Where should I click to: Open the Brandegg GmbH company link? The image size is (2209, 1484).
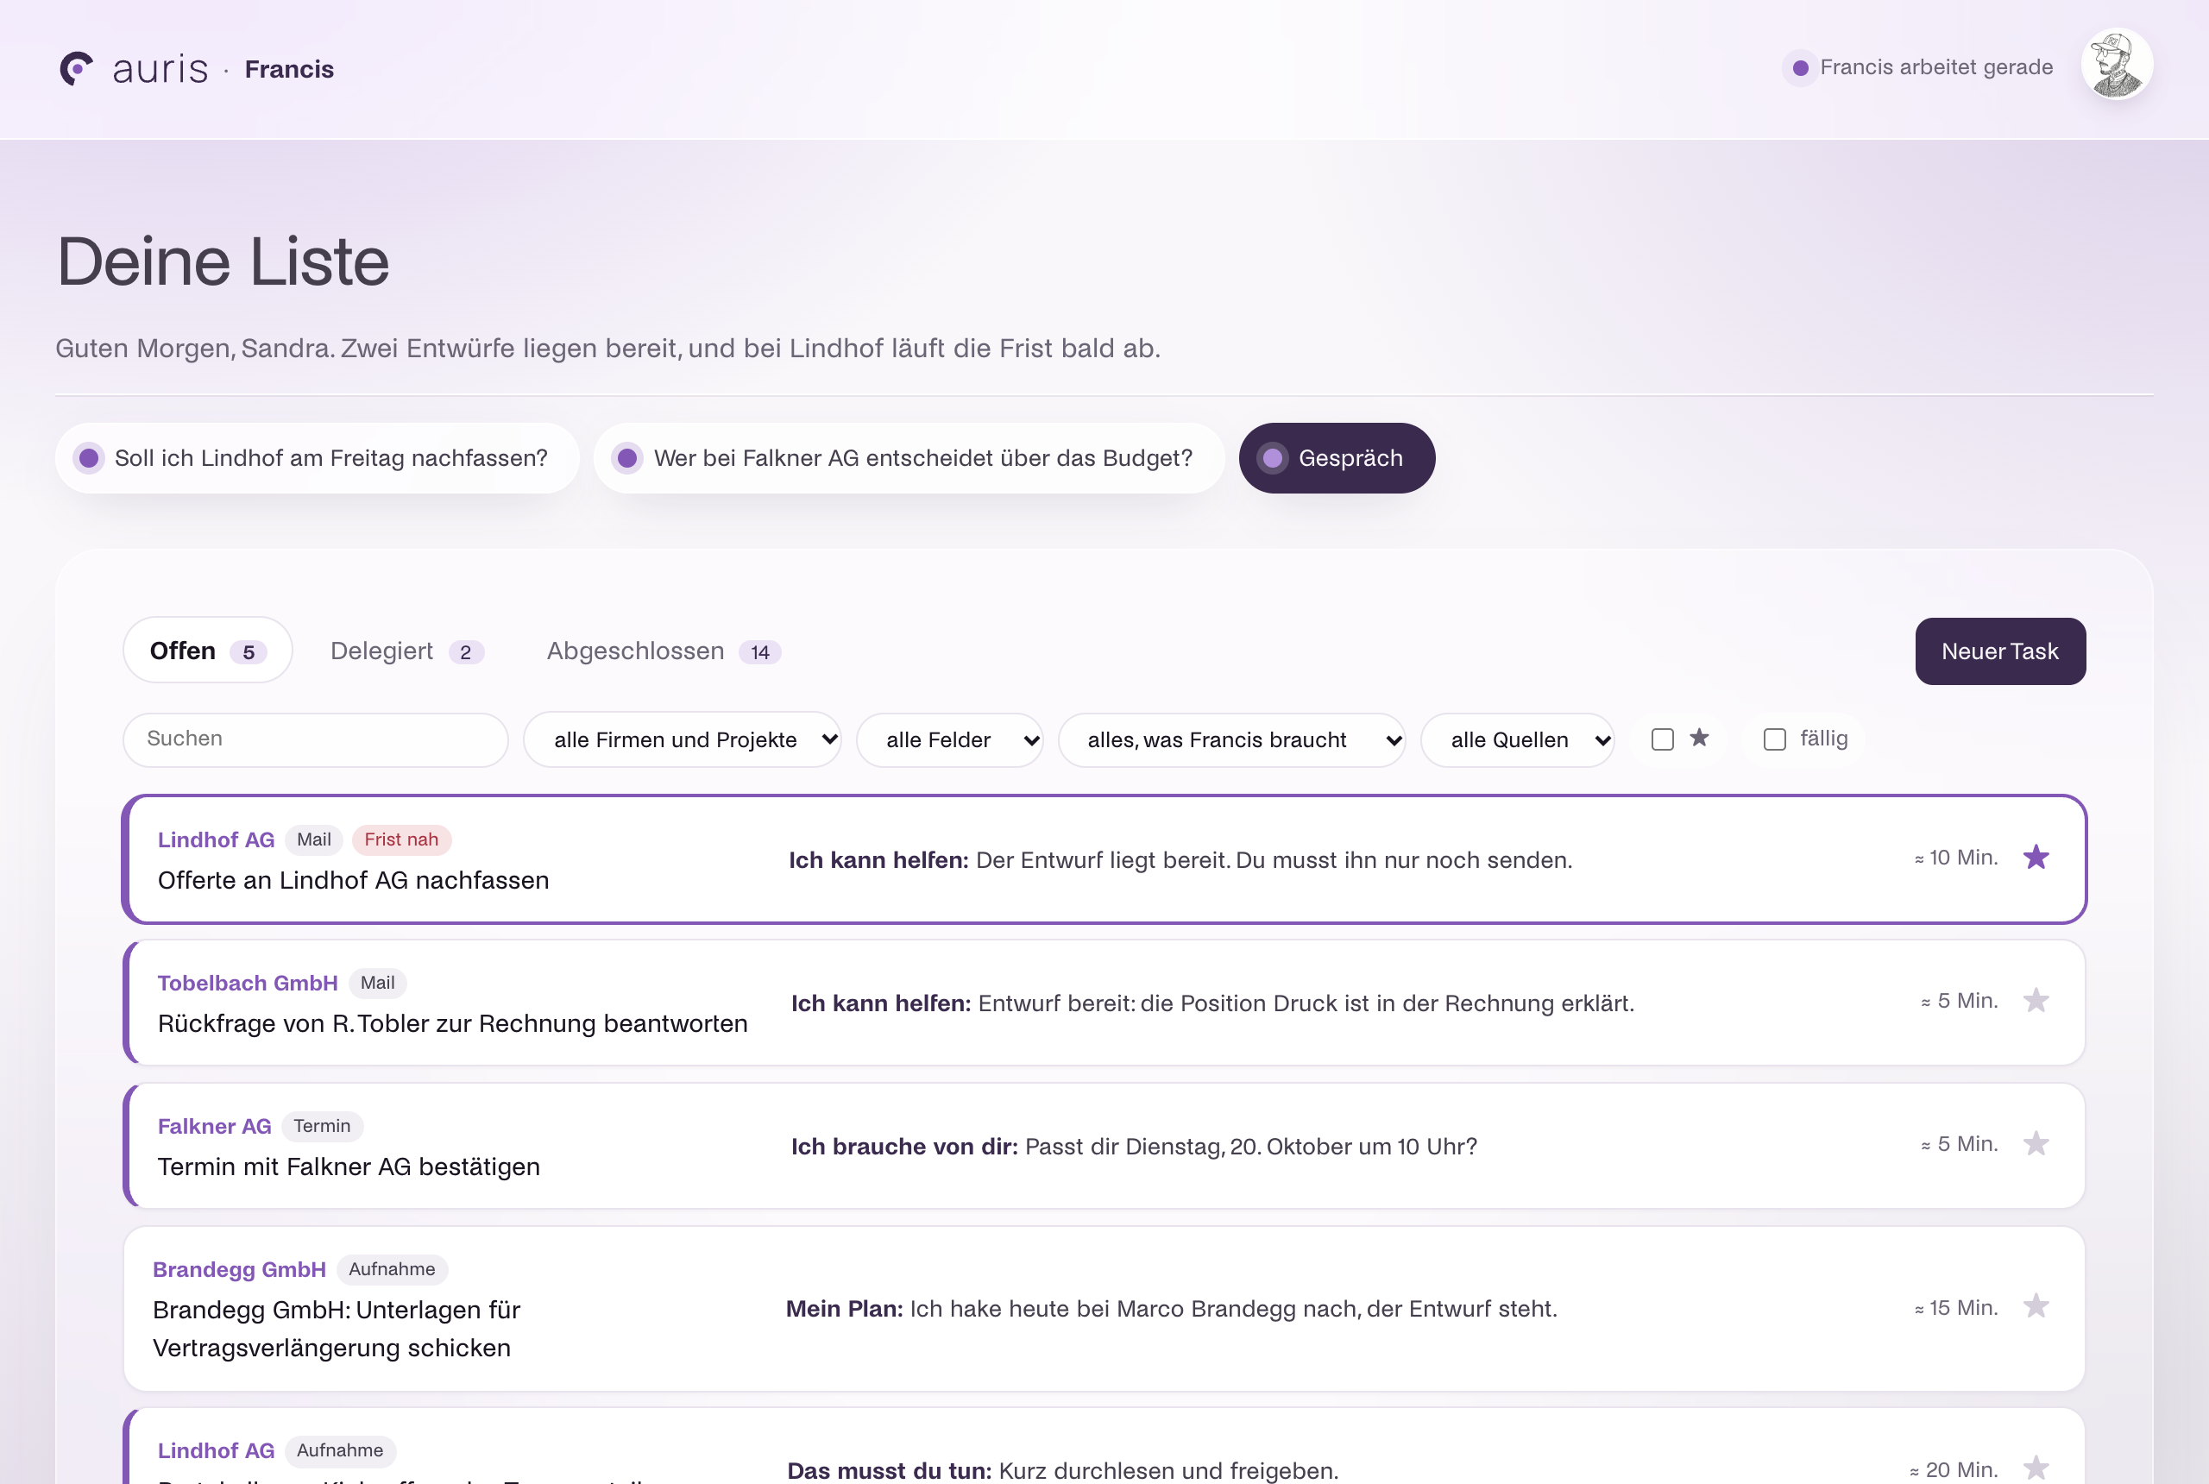239,1269
